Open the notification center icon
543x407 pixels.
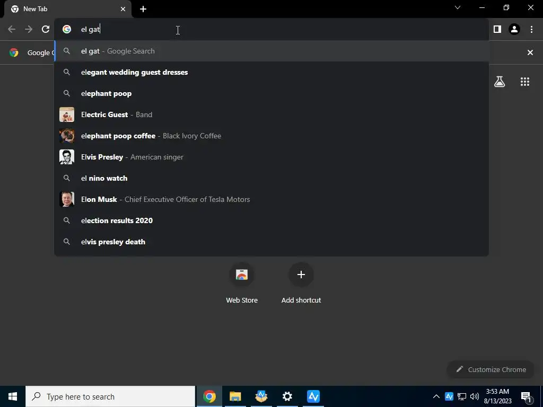[526, 396]
